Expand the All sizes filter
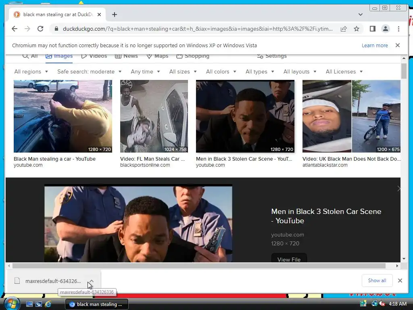 pos(183,71)
